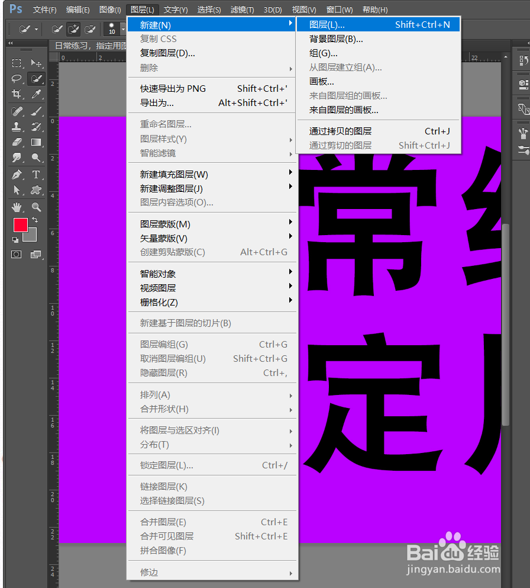Screen dimensions: 530x588
Task: Open the 文件(F) menu
Action: coord(44,9)
